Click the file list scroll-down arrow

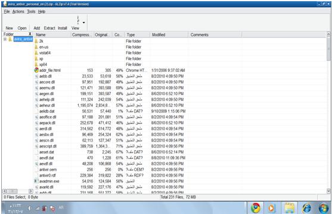click(328, 191)
